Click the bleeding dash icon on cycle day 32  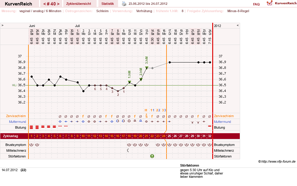click(210, 126)
